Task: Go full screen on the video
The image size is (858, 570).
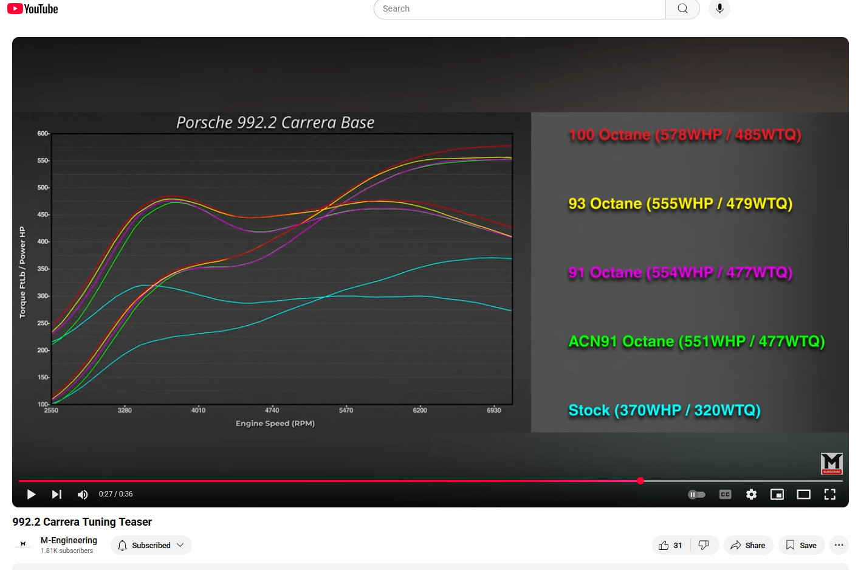Action: pos(829,495)
